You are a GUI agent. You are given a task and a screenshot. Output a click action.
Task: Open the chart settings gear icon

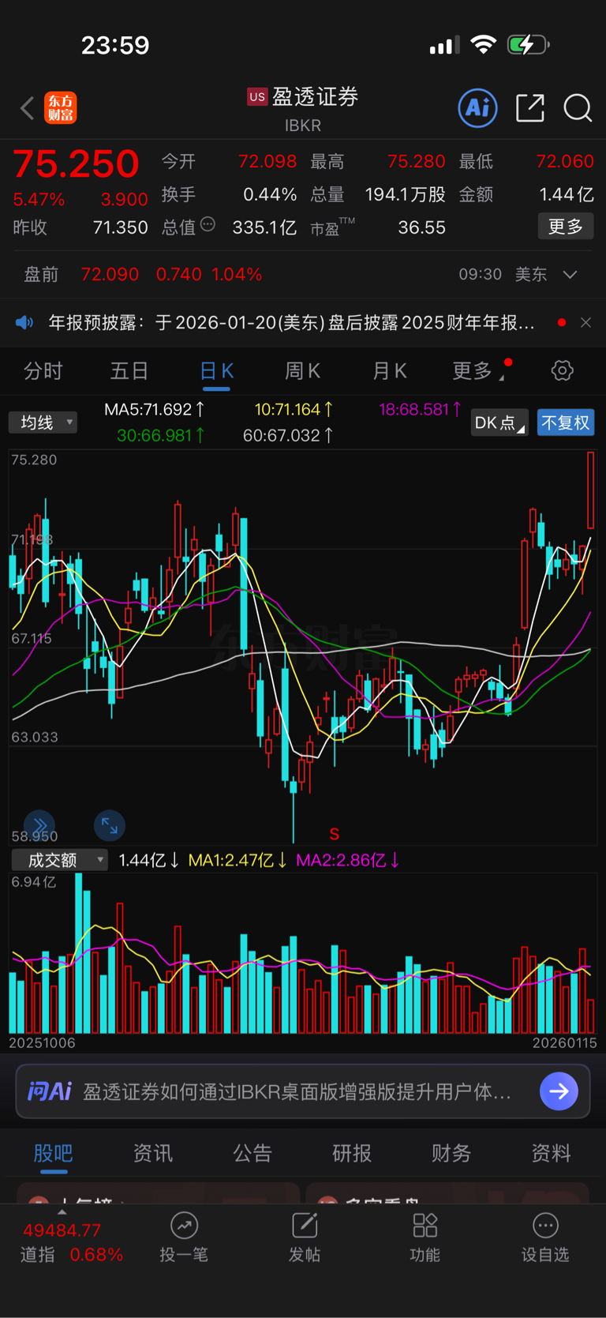(562, 370)
